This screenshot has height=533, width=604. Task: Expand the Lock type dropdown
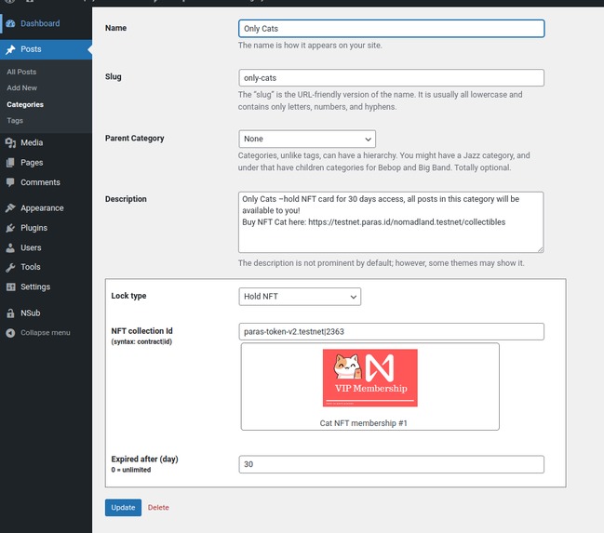(x=300, y=297)
